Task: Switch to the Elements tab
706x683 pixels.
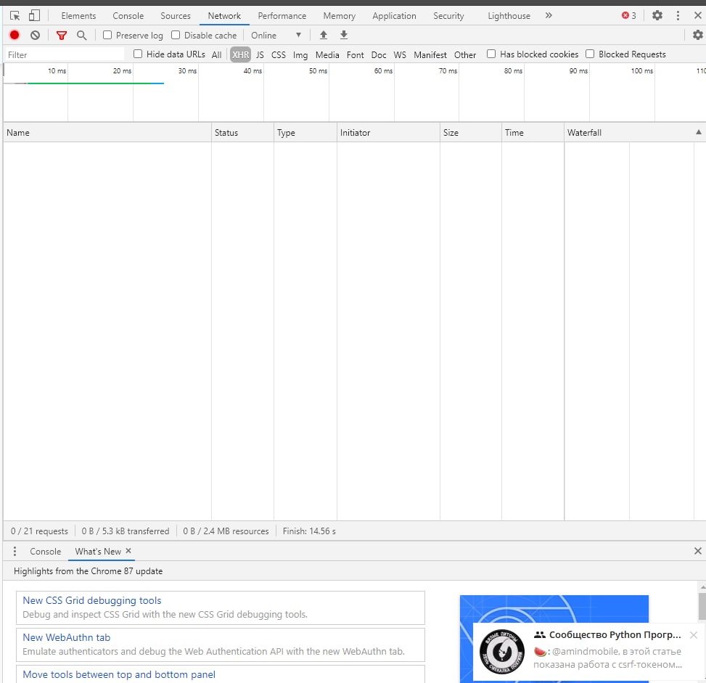Action: coord(78,16)
